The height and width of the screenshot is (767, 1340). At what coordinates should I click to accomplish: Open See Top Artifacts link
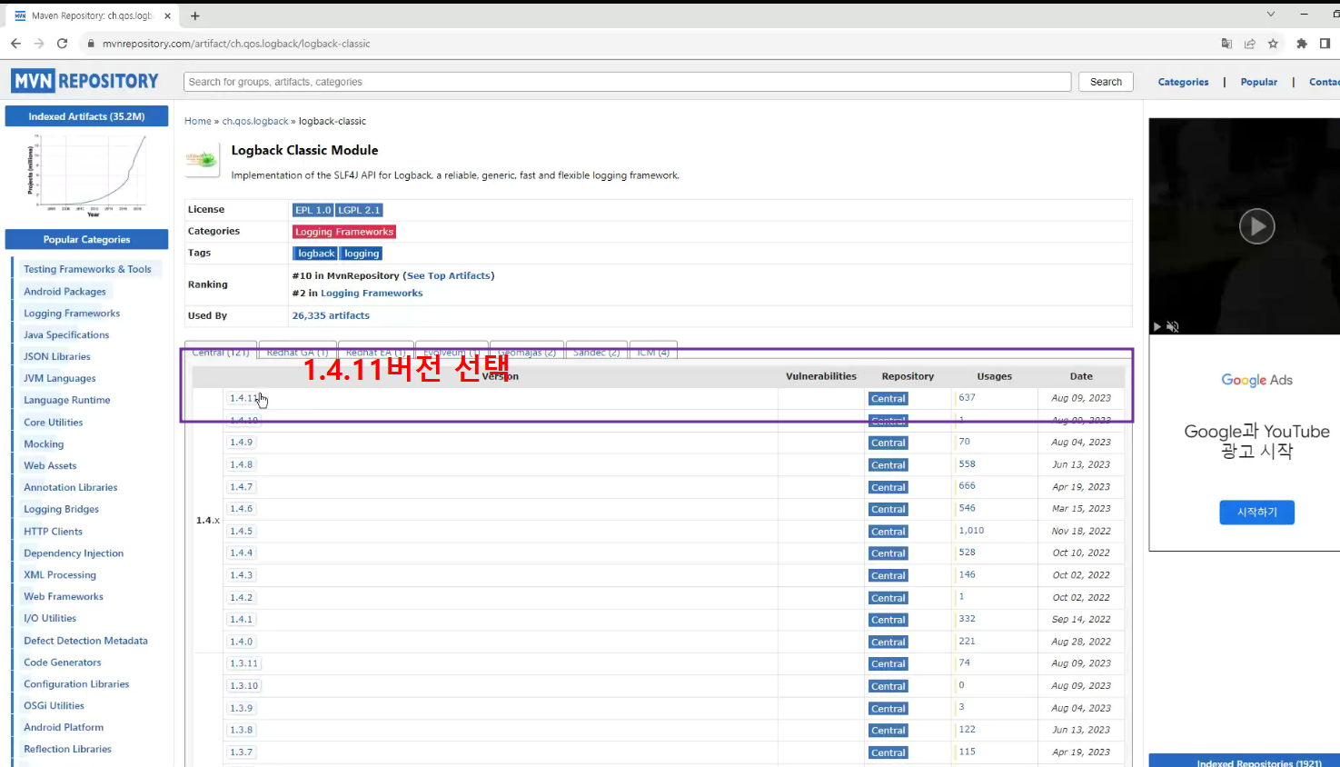coord(448,275)
